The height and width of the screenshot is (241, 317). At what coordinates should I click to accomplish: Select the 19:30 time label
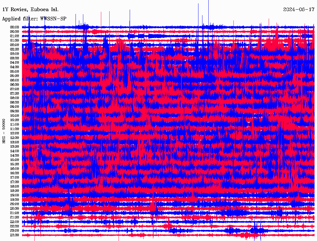point(15,200)
